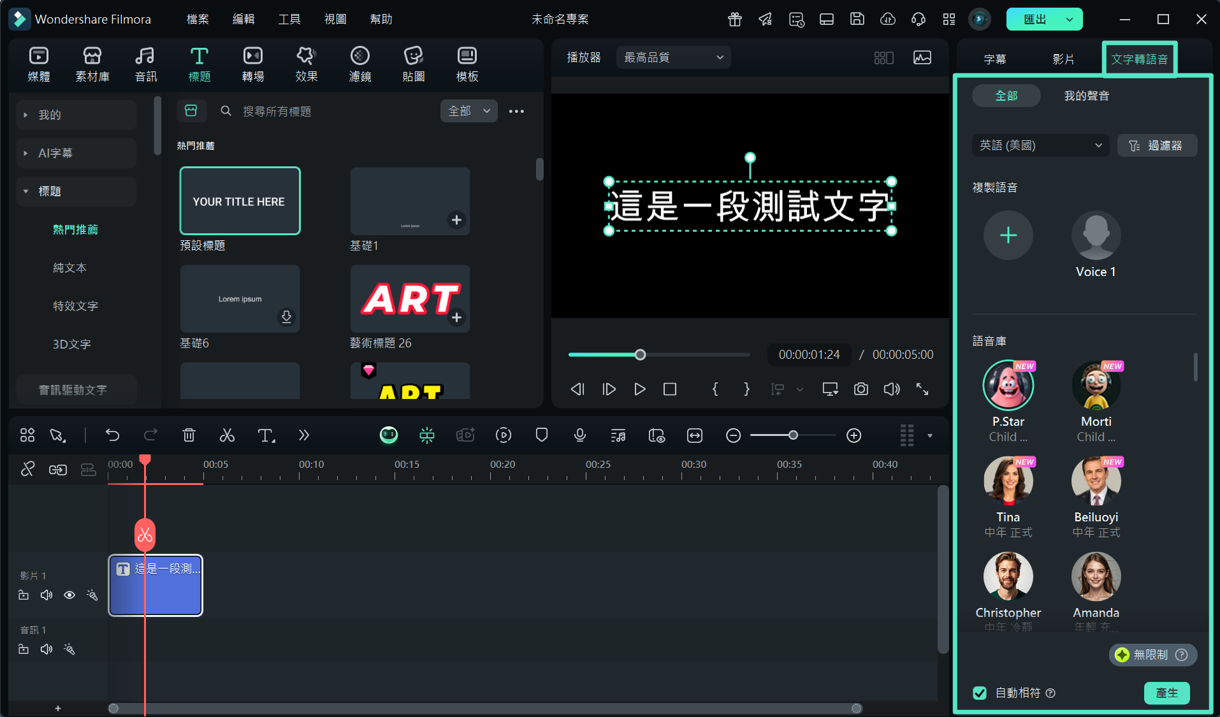Select 熱門推薦 category
The height and width of the screenshot is (717, 1220).
[75, 229]
